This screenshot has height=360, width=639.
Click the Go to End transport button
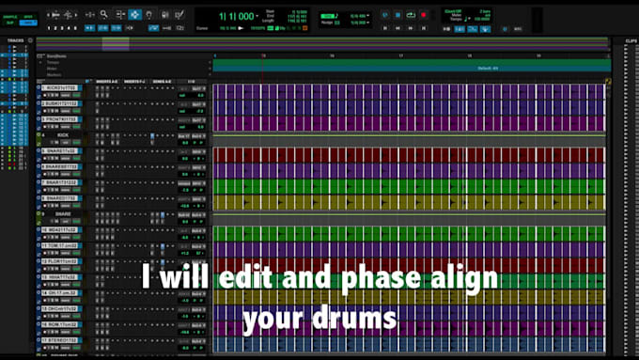[x=424, y=28]
